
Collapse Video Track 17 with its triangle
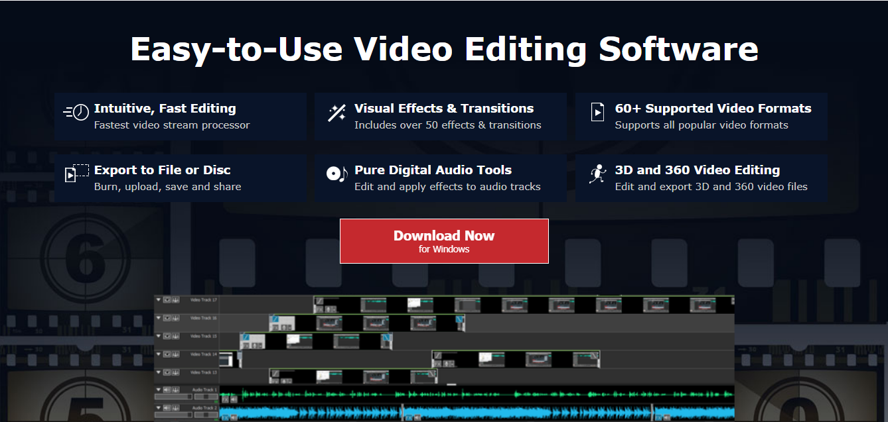click(x=158, y=299)
